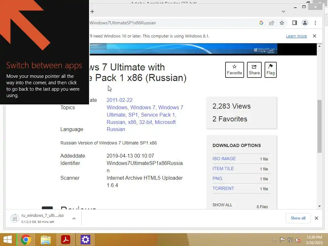This screenshot has height=246, width=328.
Task: Click the network icon in system tray
Action: tap(290, 240)
